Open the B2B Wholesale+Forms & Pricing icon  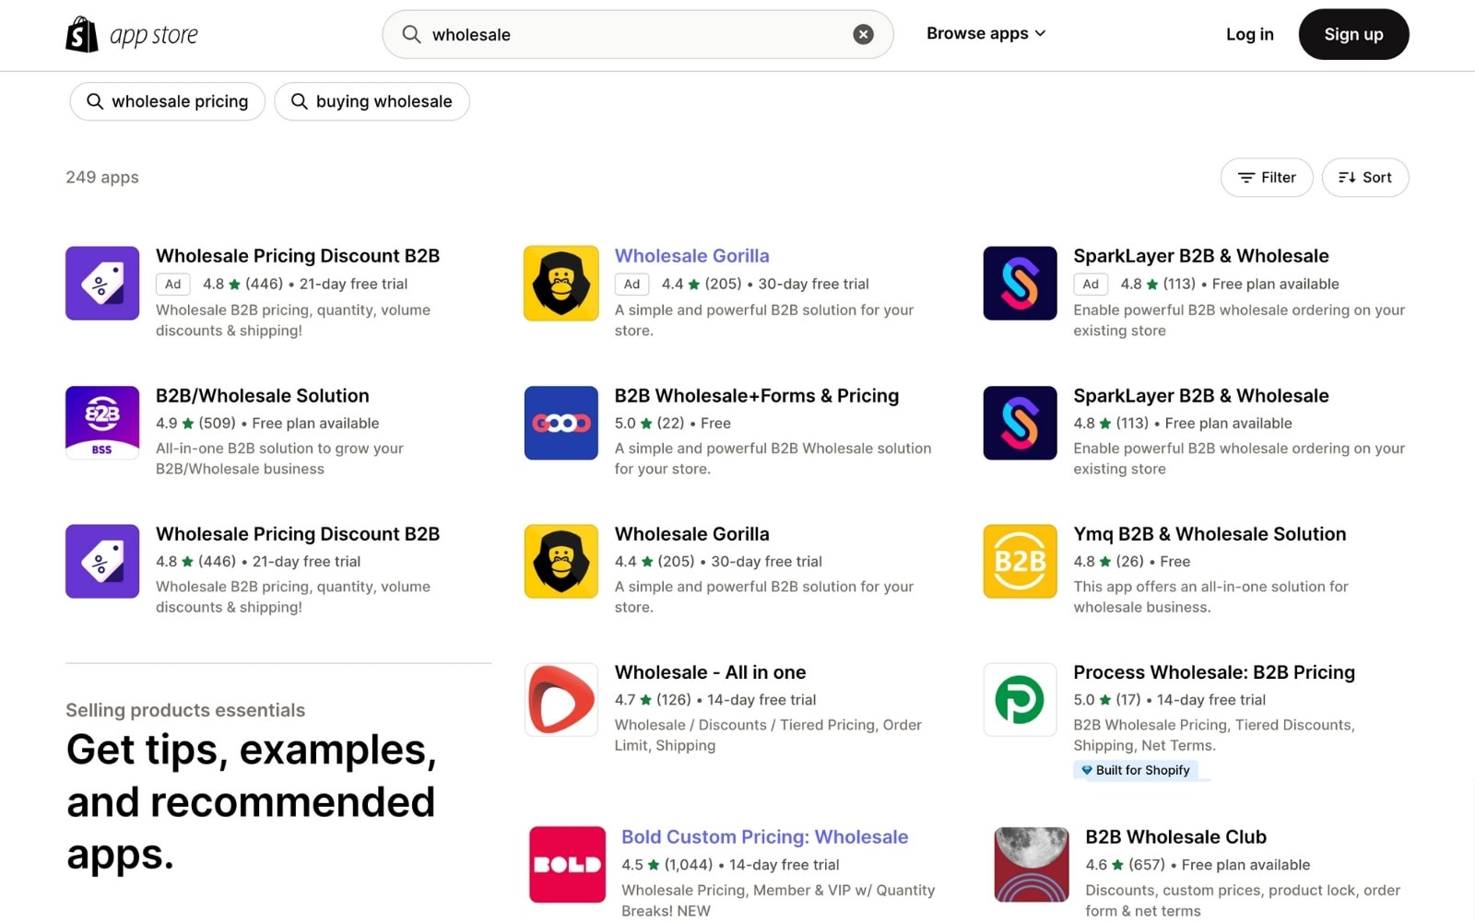tap(561, 423)
